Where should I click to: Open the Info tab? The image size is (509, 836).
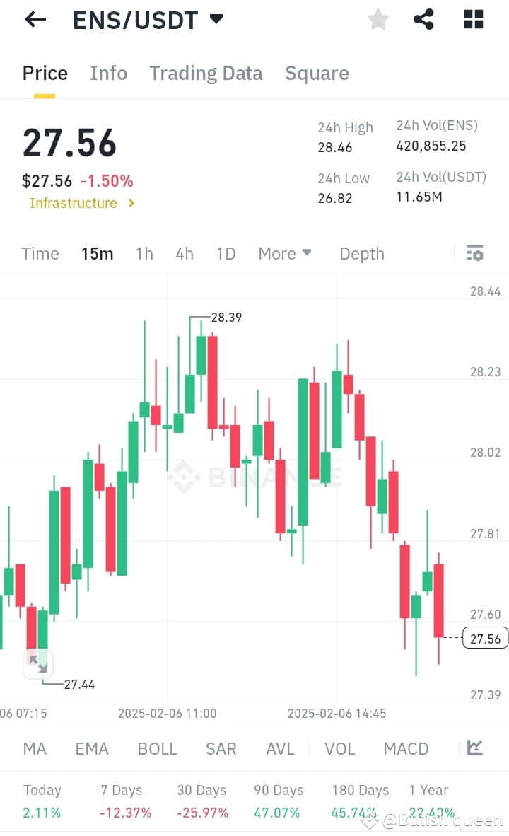click(x=108, y=73)
